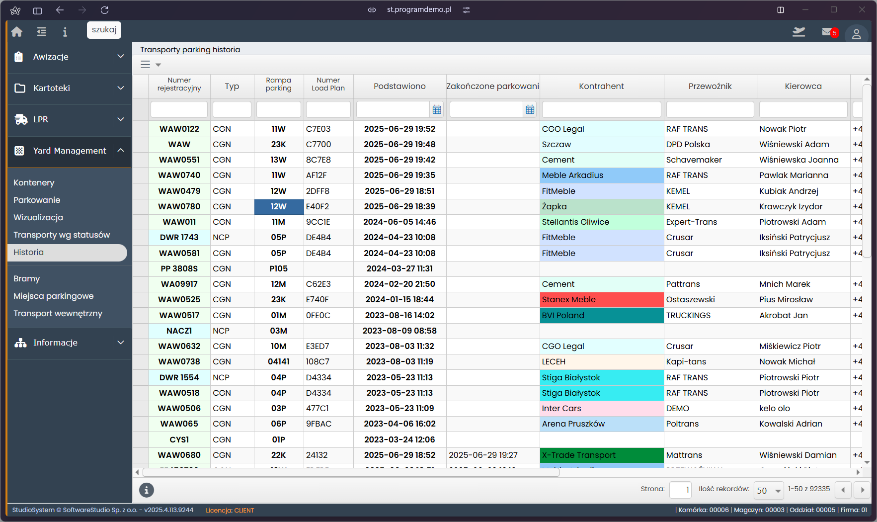Sort by the Przewoźnik column header
Viewport: 877px width, 522px height.
710,86
